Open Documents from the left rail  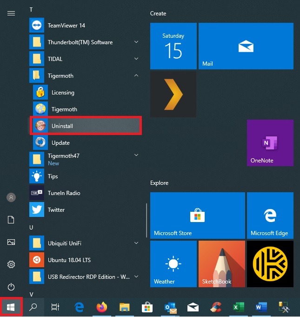tap(11, 220)
